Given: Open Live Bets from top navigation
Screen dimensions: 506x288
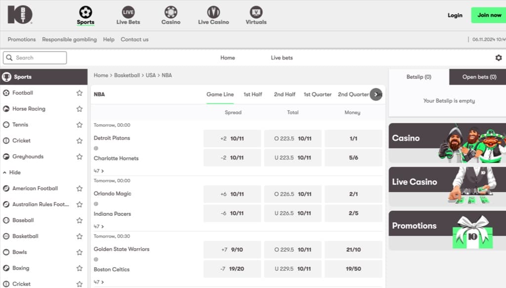Looking at the screenshot, I should tap(128, 15).
